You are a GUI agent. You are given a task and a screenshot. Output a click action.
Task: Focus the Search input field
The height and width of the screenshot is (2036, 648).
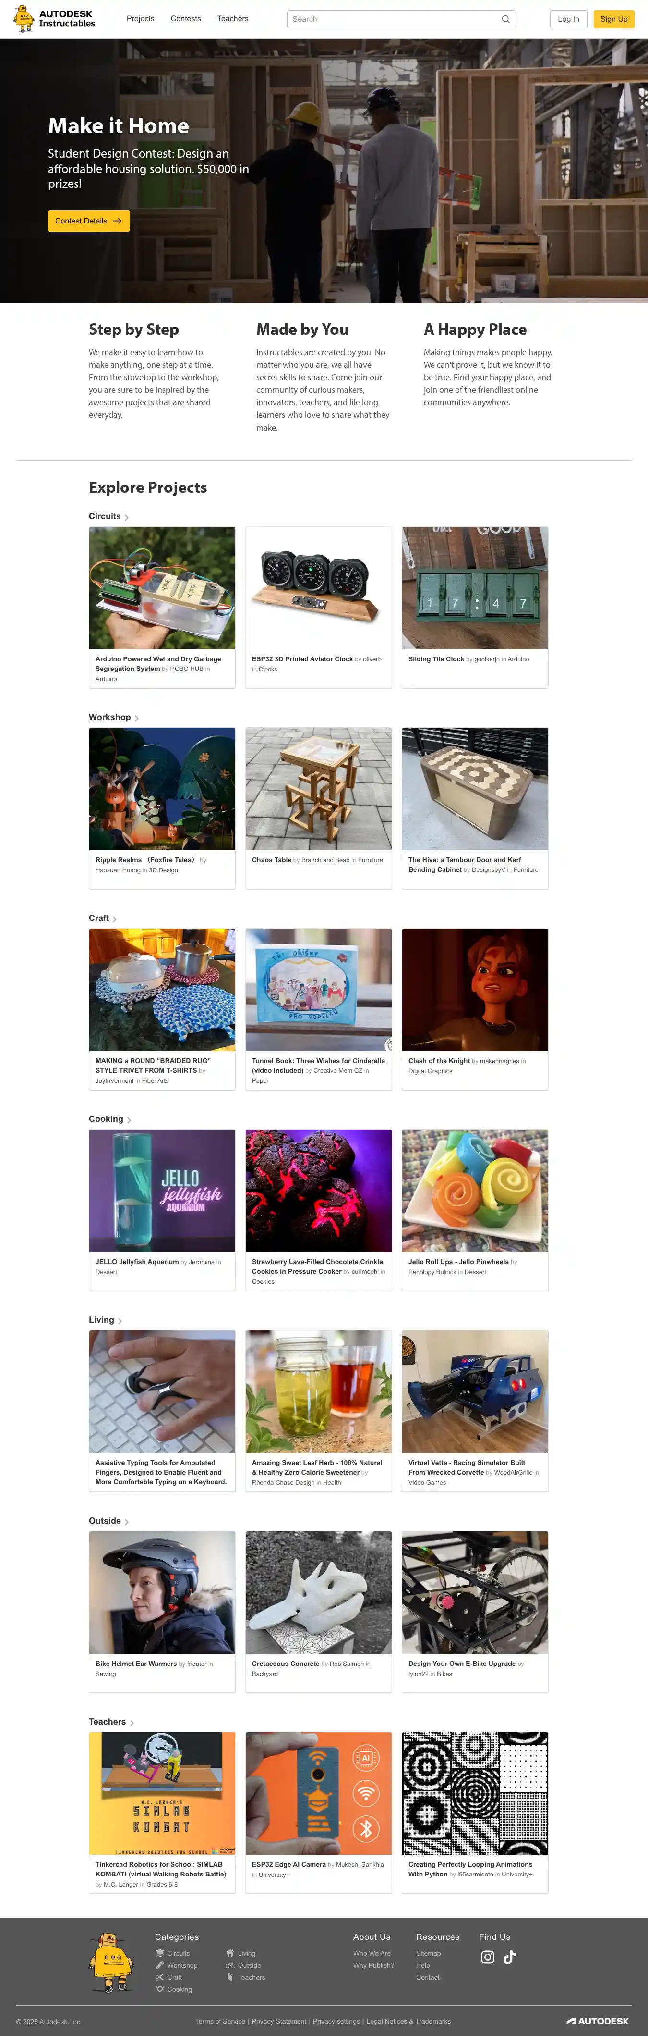[x=401, y=19]
